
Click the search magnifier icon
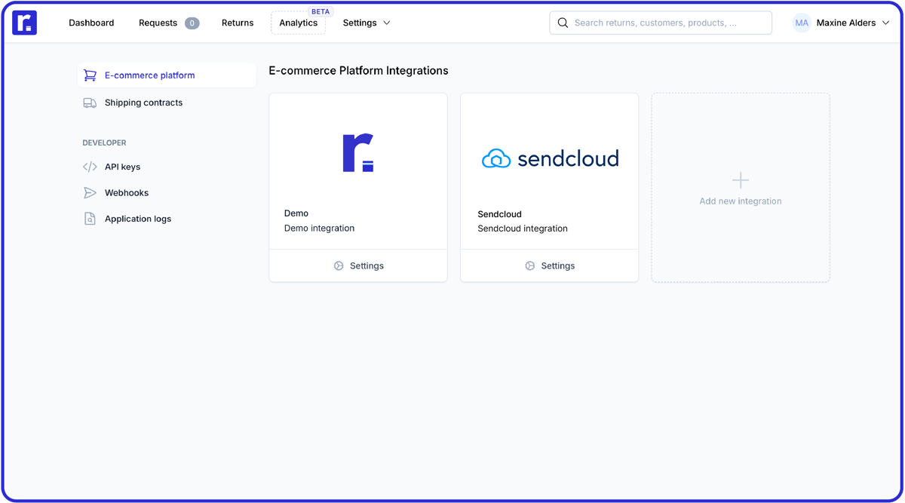563,23
